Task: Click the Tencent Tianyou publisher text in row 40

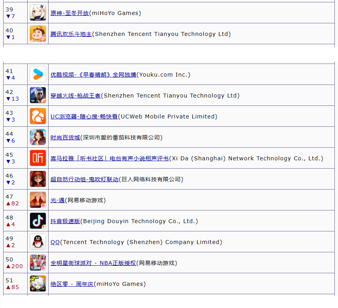Action: click(161, 34)
